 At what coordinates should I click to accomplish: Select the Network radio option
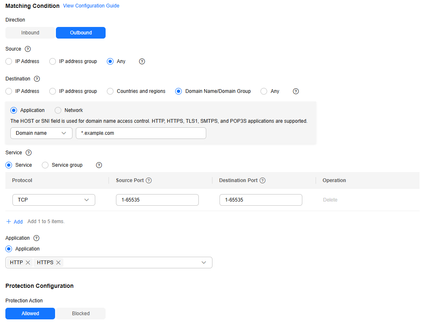click(58, 110)
